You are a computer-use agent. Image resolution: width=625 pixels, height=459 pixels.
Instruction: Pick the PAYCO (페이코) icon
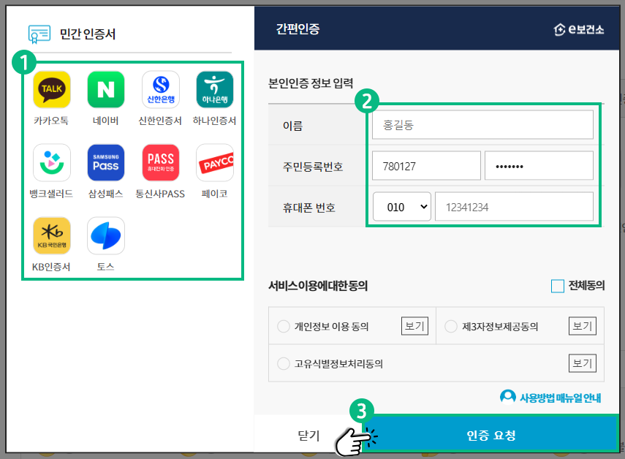point(215,162)
